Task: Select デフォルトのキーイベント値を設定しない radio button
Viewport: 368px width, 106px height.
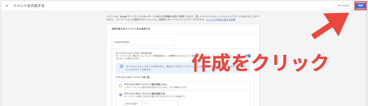Action: pos(120,86)
